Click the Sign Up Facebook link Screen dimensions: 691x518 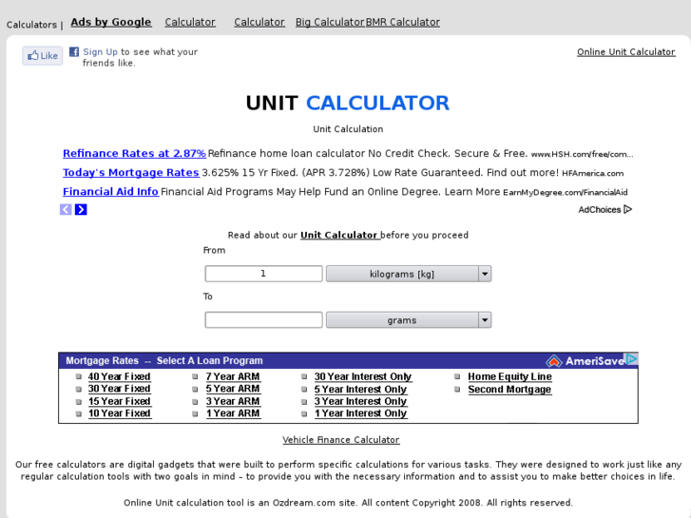[x=101, y=52]
